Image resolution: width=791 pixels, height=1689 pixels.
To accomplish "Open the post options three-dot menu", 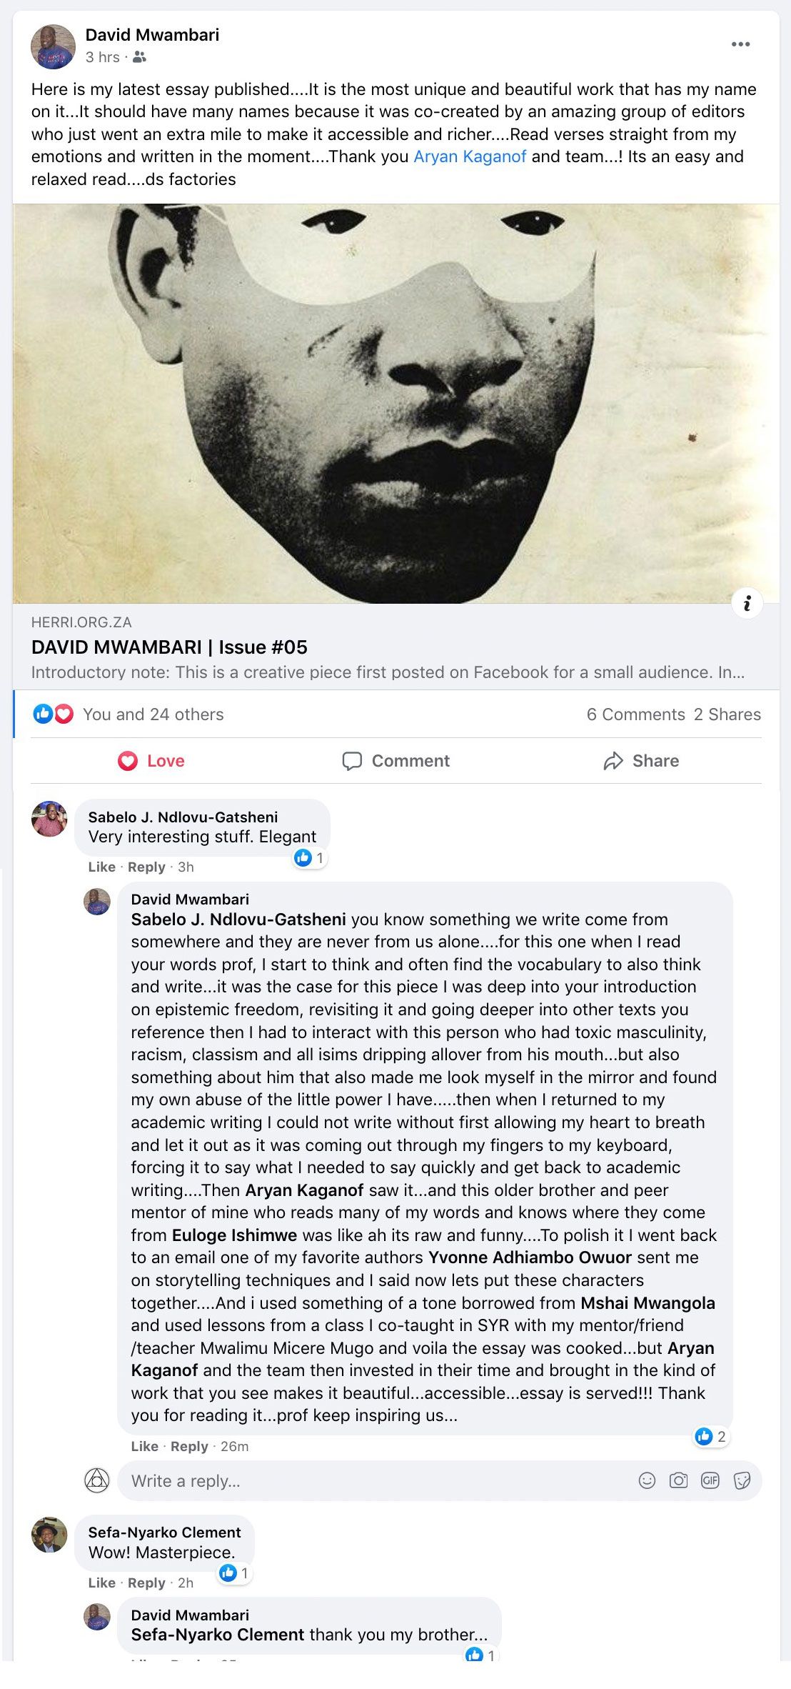I will click(740, 44).
